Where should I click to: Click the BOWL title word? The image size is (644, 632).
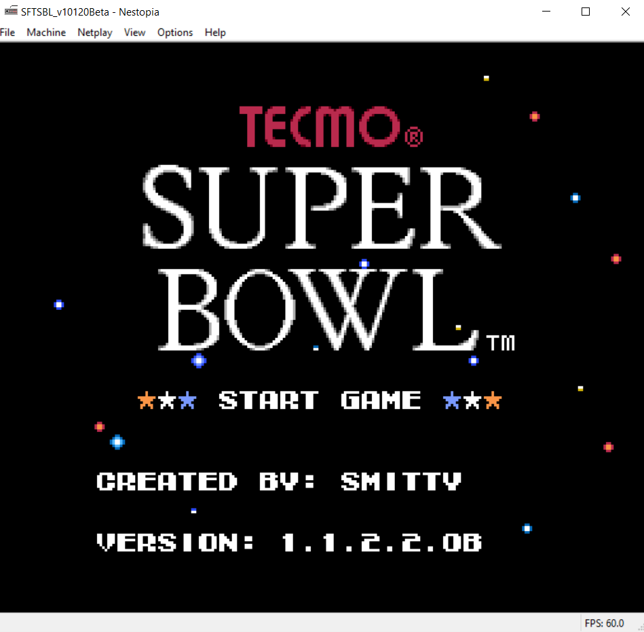point(318,310)
